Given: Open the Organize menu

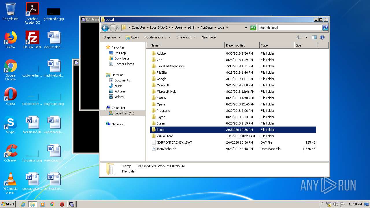Looking at the screenshot, I should click(x=112, y=37).
